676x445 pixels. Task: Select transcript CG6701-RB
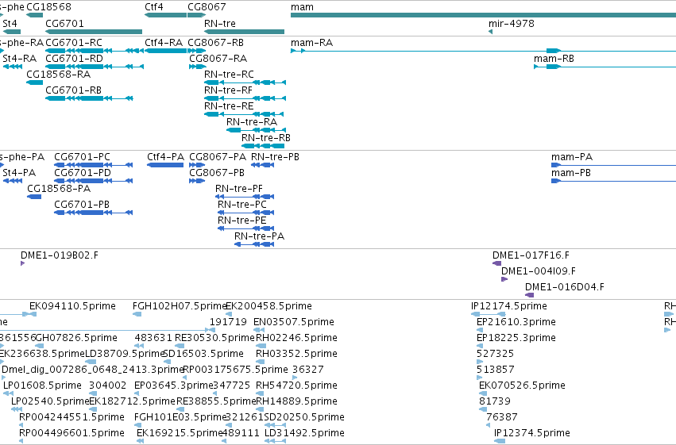[x=89, y=98]
